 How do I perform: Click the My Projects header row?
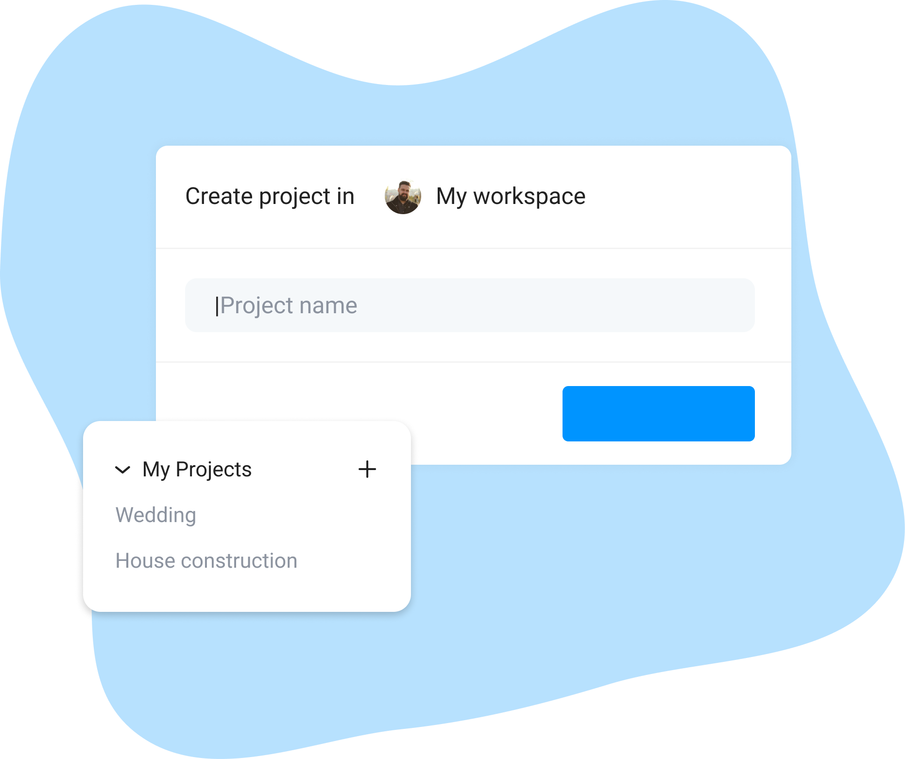click(x=246, y=470)
